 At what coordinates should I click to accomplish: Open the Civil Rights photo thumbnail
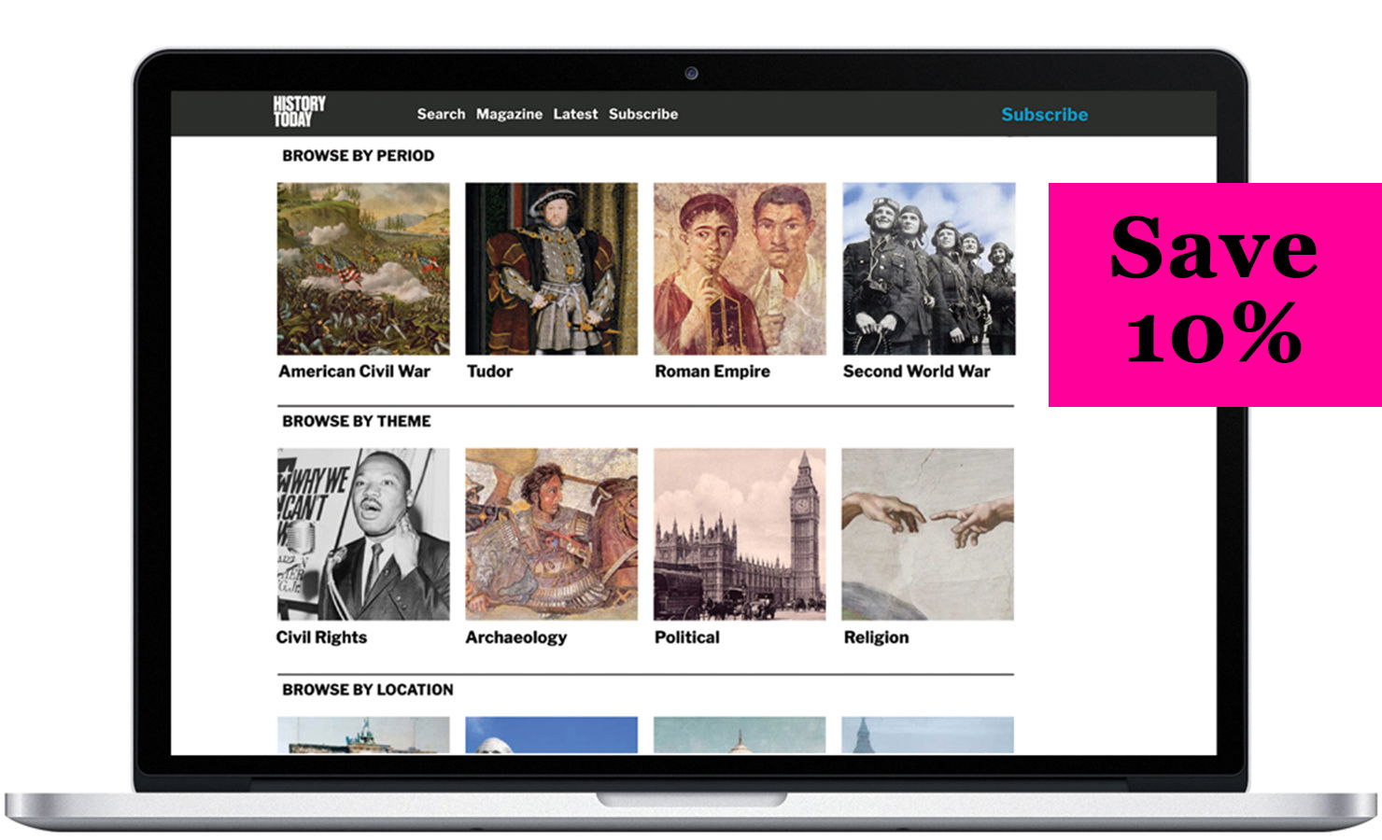(x=363, y=534)
